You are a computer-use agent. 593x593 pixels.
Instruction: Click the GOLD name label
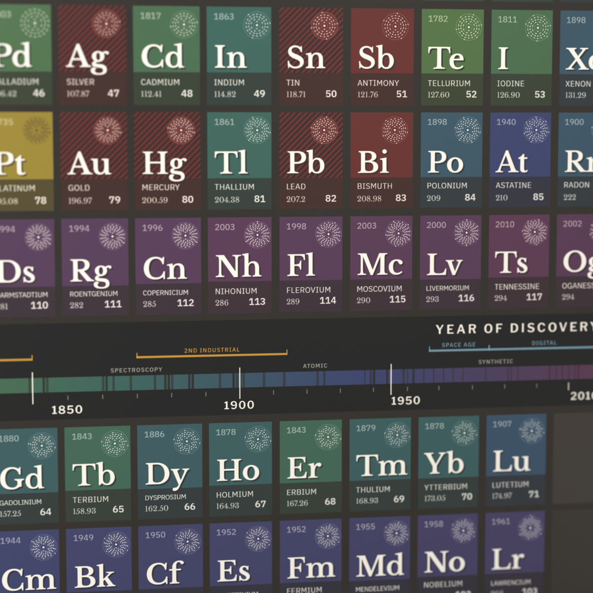pyautogui.click(x=79, y=188)
